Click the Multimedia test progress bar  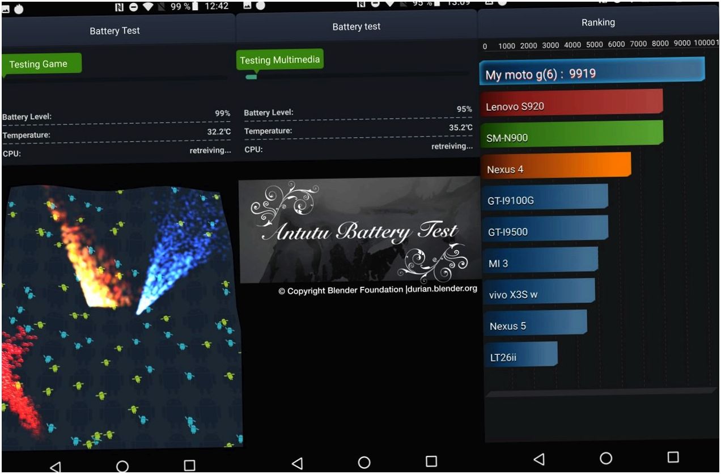pyautogui.click(x=357, y=76)
